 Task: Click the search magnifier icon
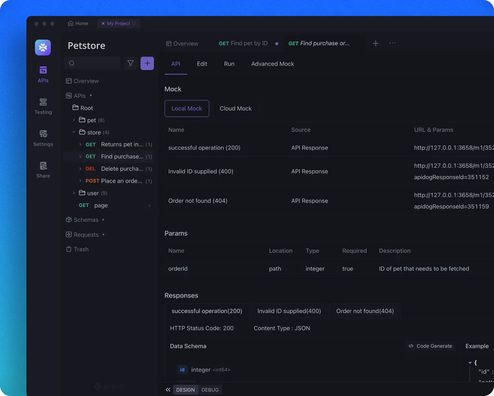click(72, 63)
